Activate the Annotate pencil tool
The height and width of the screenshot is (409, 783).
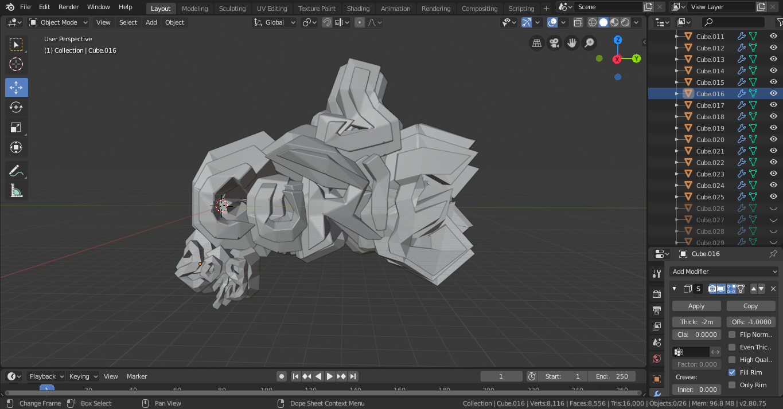coord(16,171)
